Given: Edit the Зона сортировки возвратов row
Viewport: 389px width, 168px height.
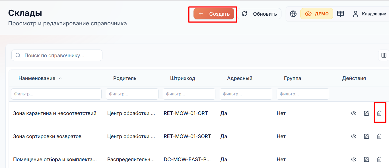Looking at the screenshot, I should [x=367, y=136].
